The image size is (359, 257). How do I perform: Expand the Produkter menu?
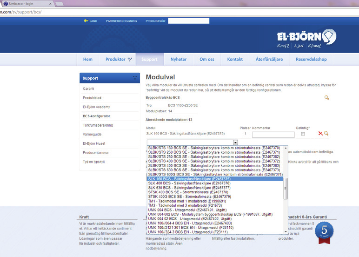click(119, 60)
